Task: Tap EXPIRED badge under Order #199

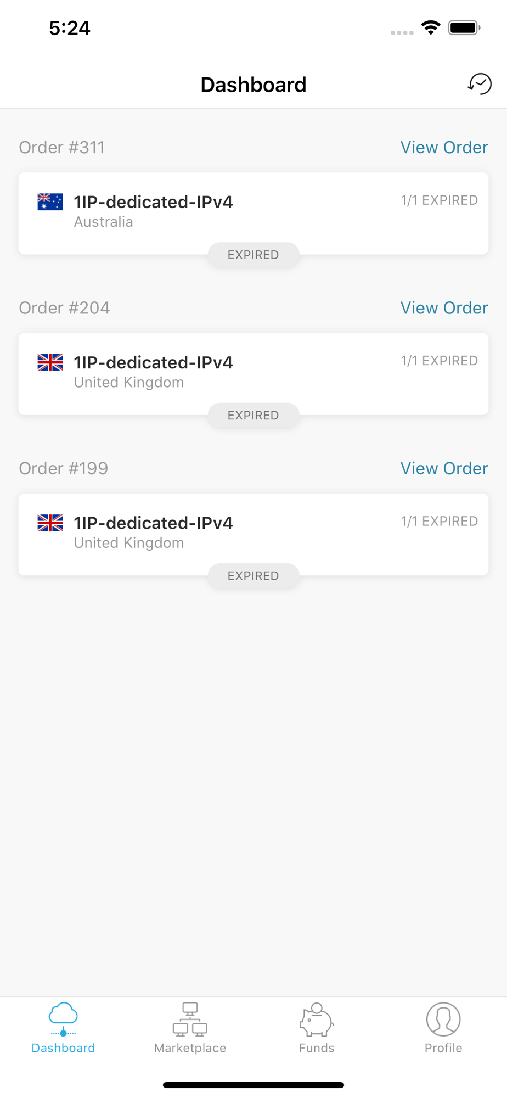Action: pos(253,576)
